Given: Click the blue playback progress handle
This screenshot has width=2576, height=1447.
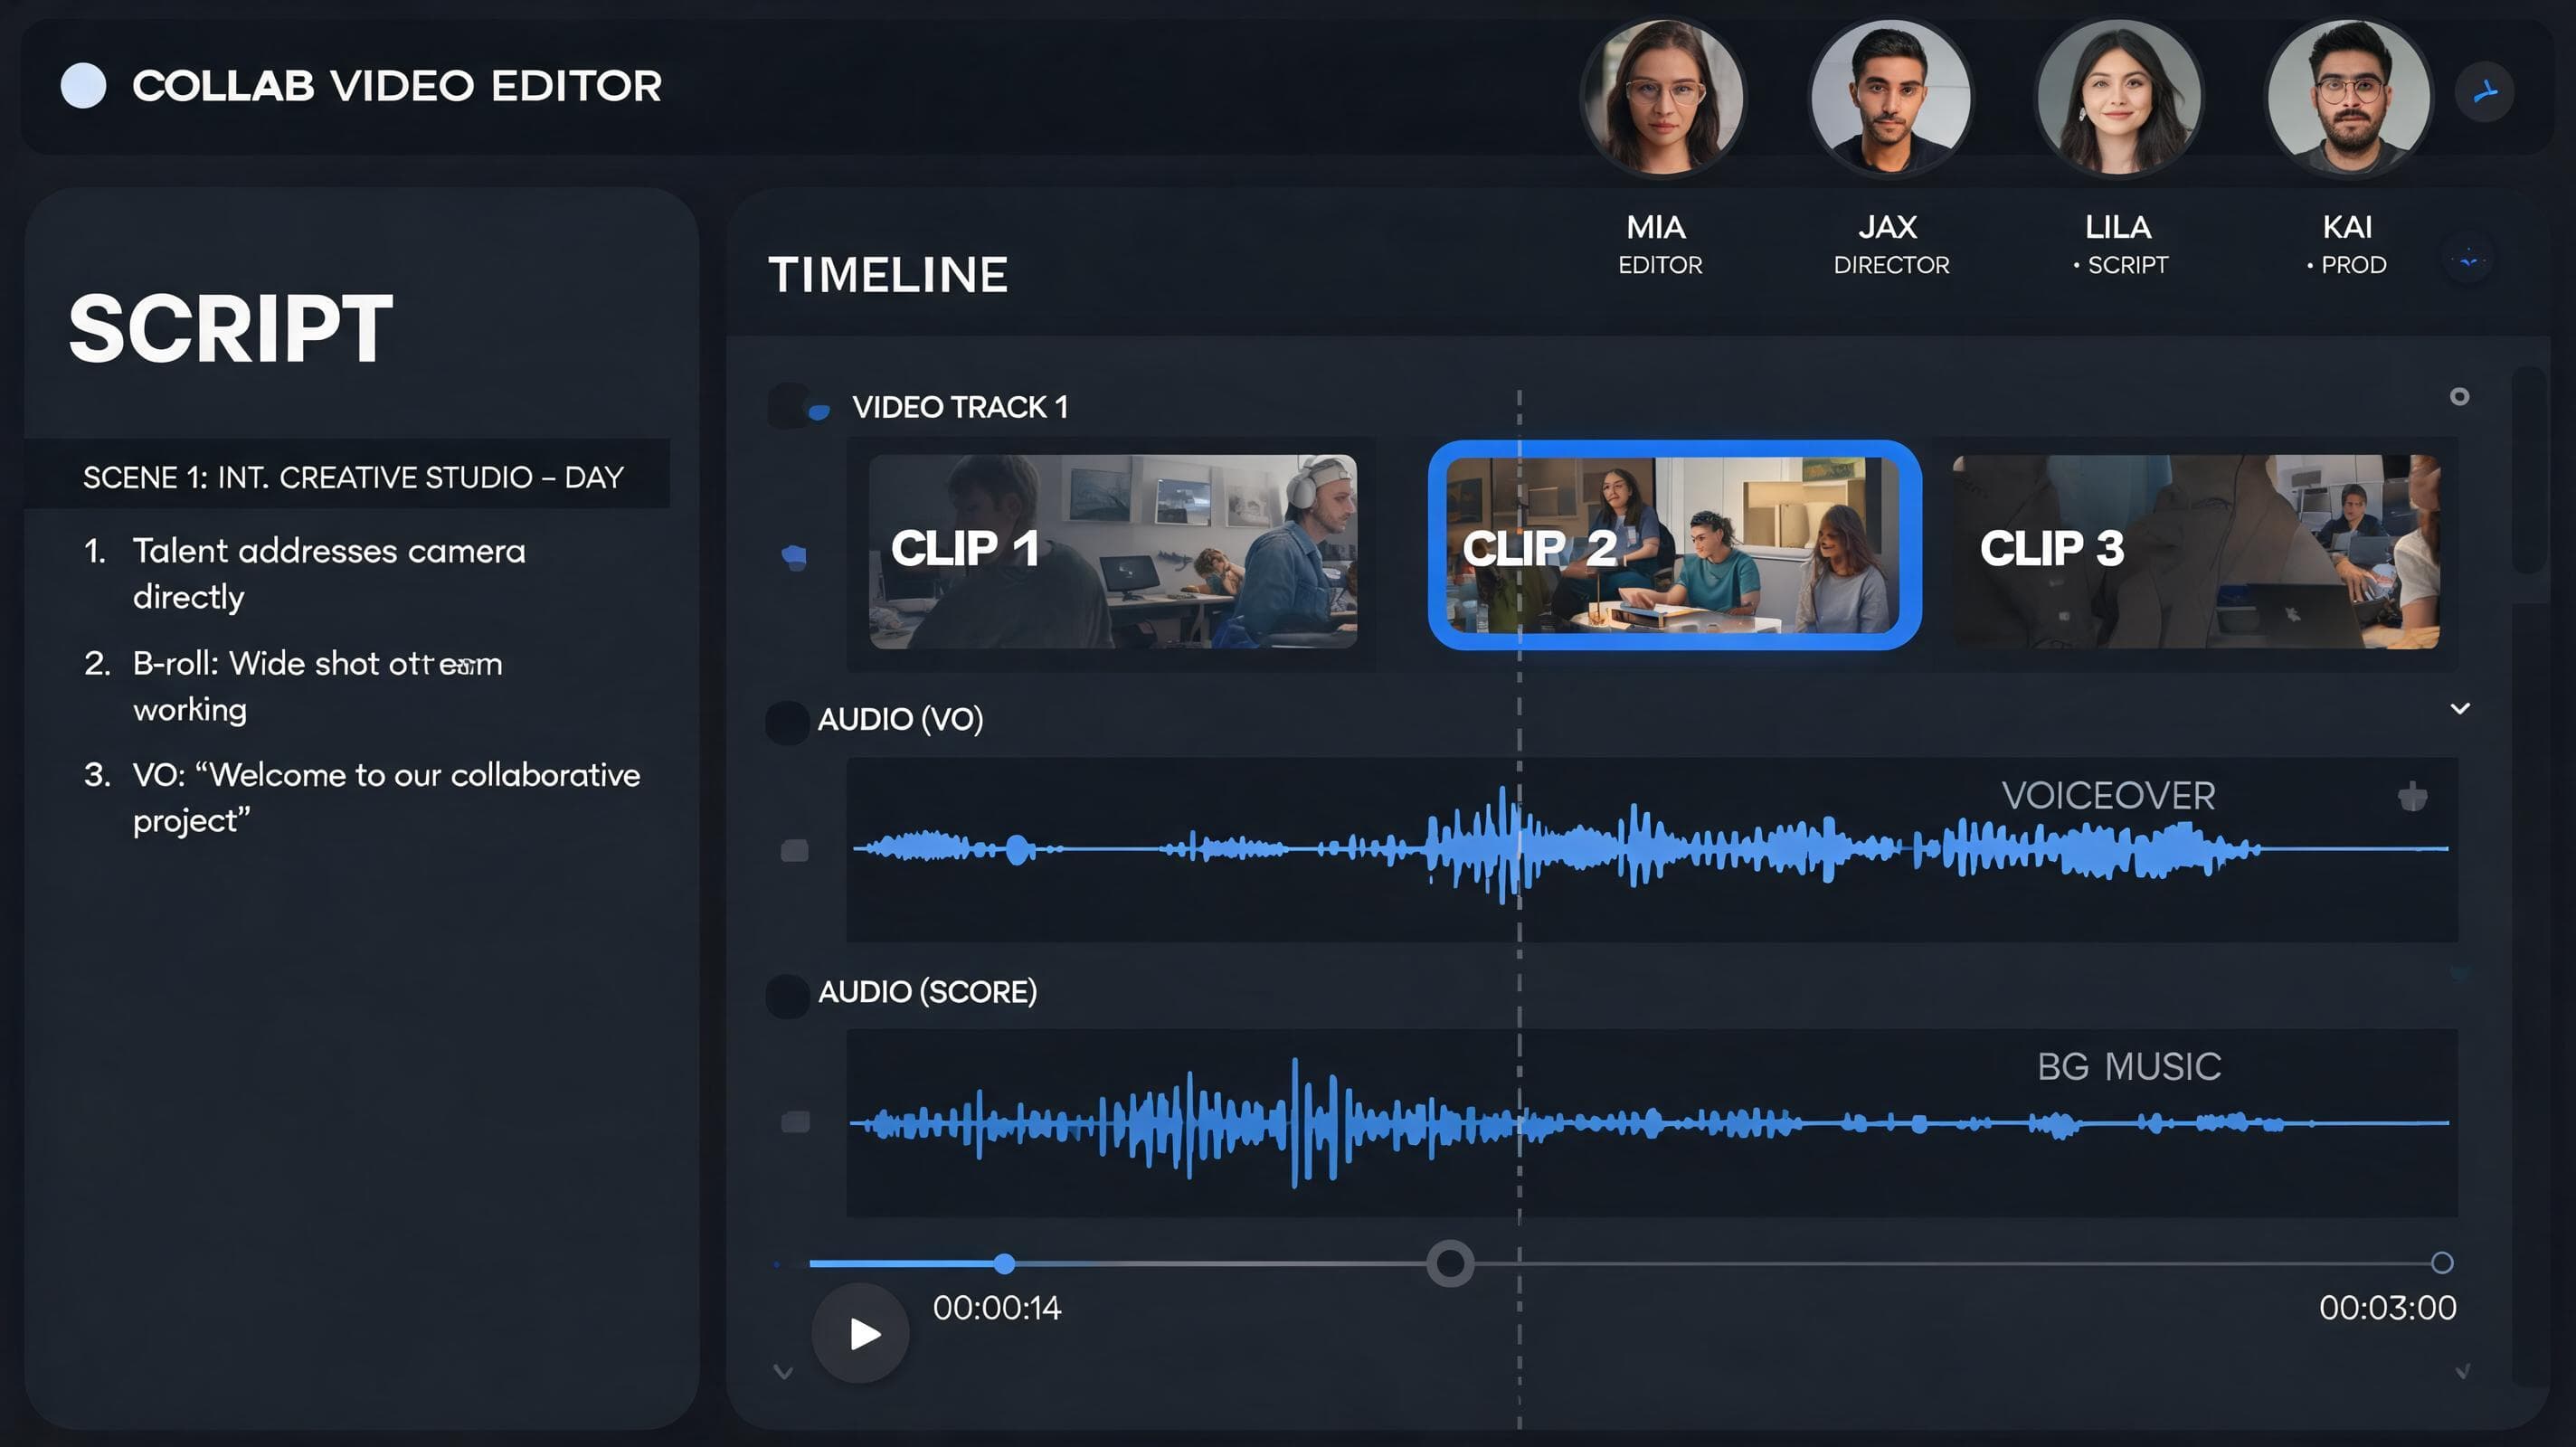Looking at the screenshot, I should [x=1004, y=1264].
